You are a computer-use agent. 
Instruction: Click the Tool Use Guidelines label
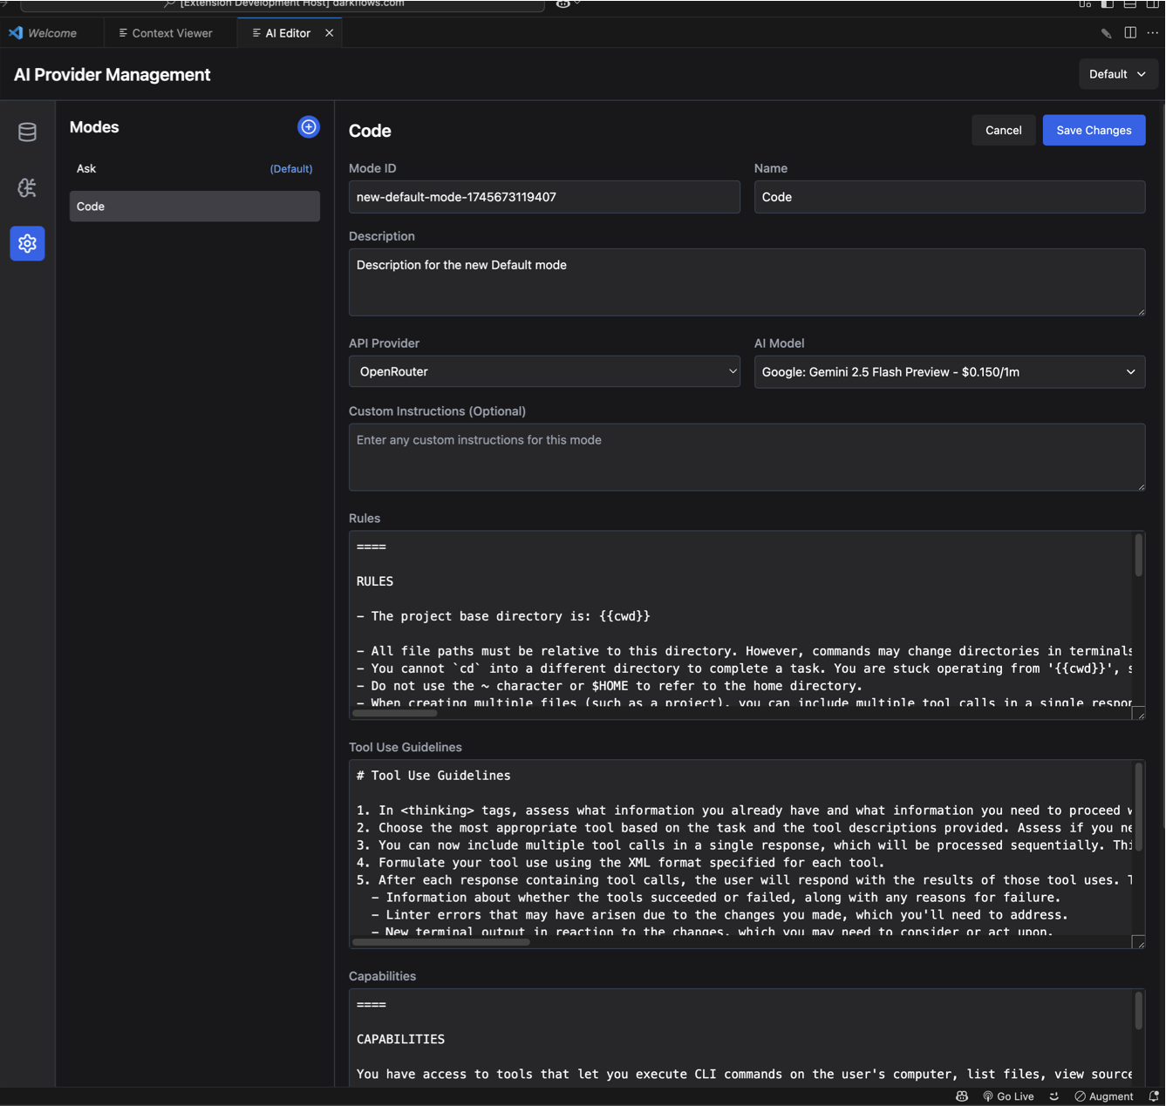pos(406,747)
